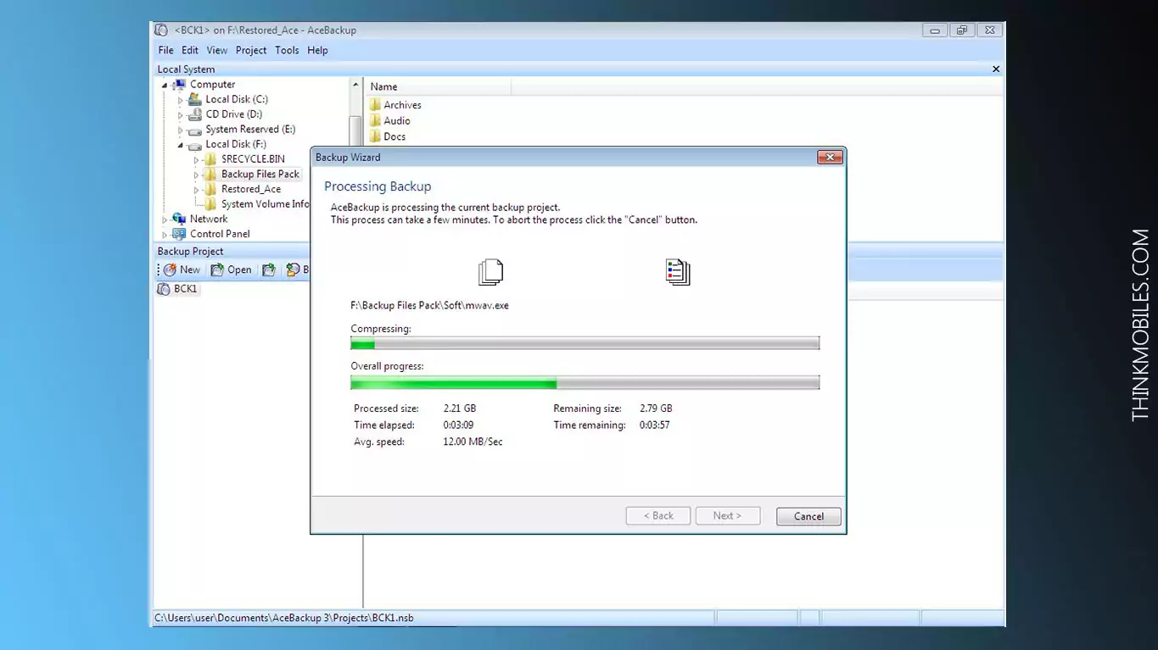This screenshot has height=650, width=1158.
Task: Click the AceBackup app icon in title bar
Action: click(161, 30)
